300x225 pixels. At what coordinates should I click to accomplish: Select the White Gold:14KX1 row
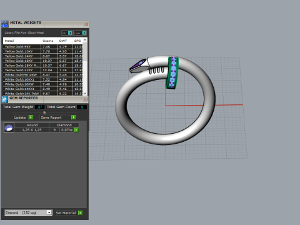pos(43,89)
